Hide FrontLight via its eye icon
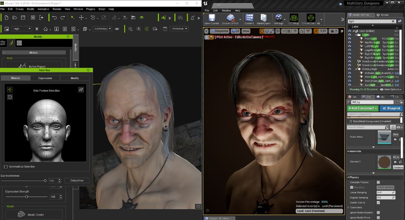405x220 pixels. pyautogui.click(x=350, y=39)
